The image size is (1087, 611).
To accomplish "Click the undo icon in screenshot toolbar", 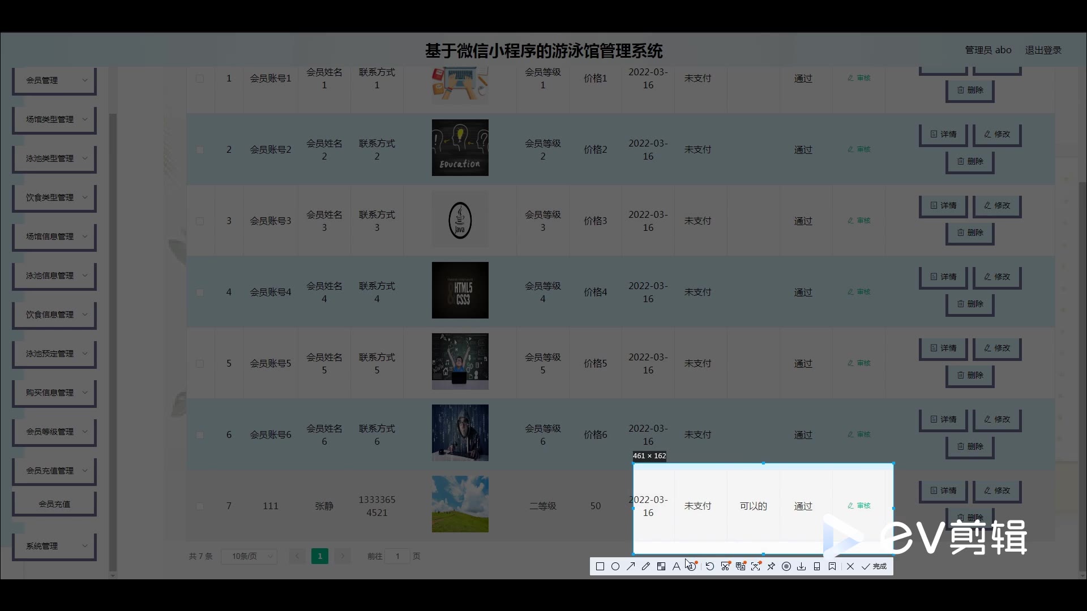I will click(710, 566).
